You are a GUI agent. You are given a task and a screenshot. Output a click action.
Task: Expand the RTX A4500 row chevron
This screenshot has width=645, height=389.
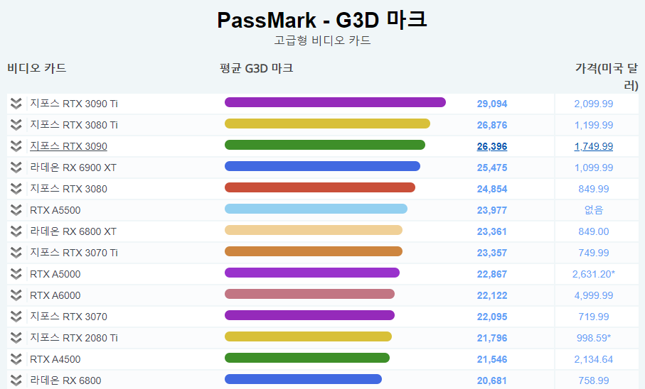pyautogui.click(x=16, y=359)
